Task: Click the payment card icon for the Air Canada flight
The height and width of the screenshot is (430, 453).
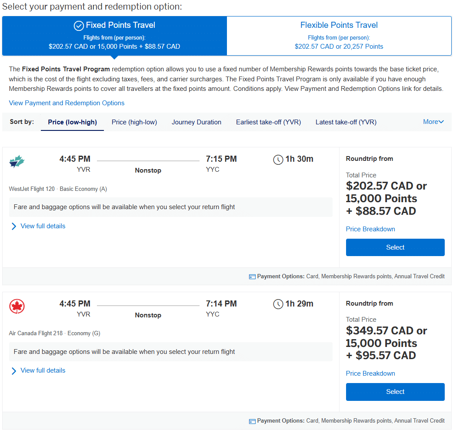Action: 252,420
